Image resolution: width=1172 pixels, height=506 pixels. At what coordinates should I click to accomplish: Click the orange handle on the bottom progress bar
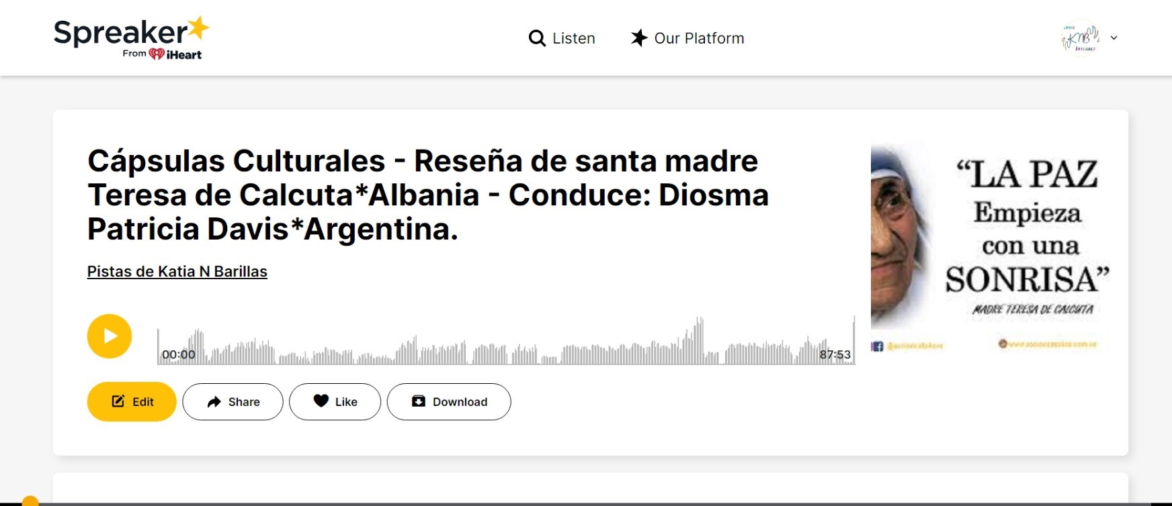[30, 501]
